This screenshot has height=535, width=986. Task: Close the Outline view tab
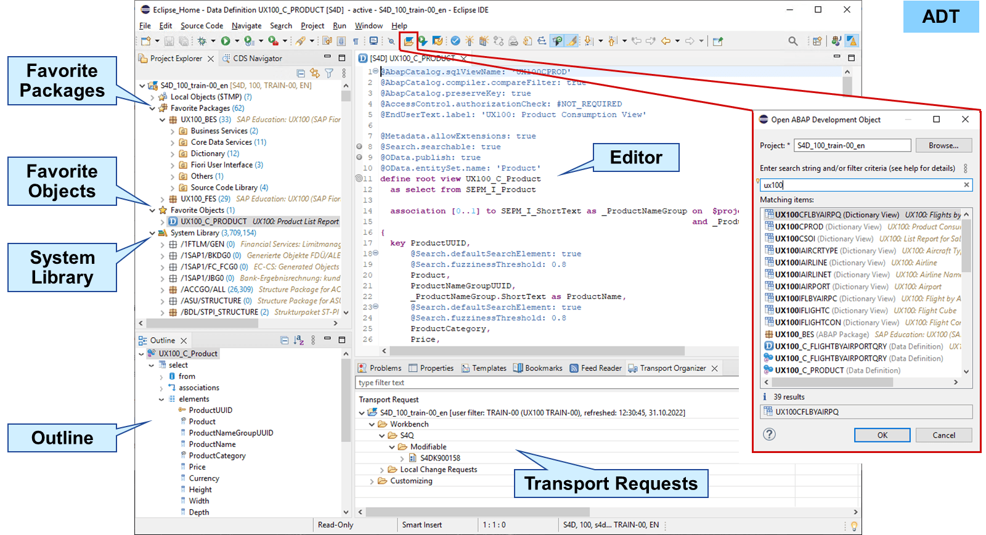(184, 340)
